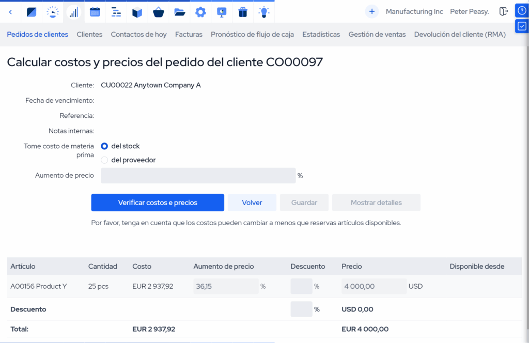Select radio option 'del stock'
529x343 pixels.
104,146
